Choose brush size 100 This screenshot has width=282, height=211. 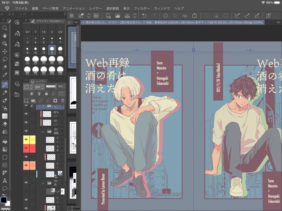pos(52,70)
